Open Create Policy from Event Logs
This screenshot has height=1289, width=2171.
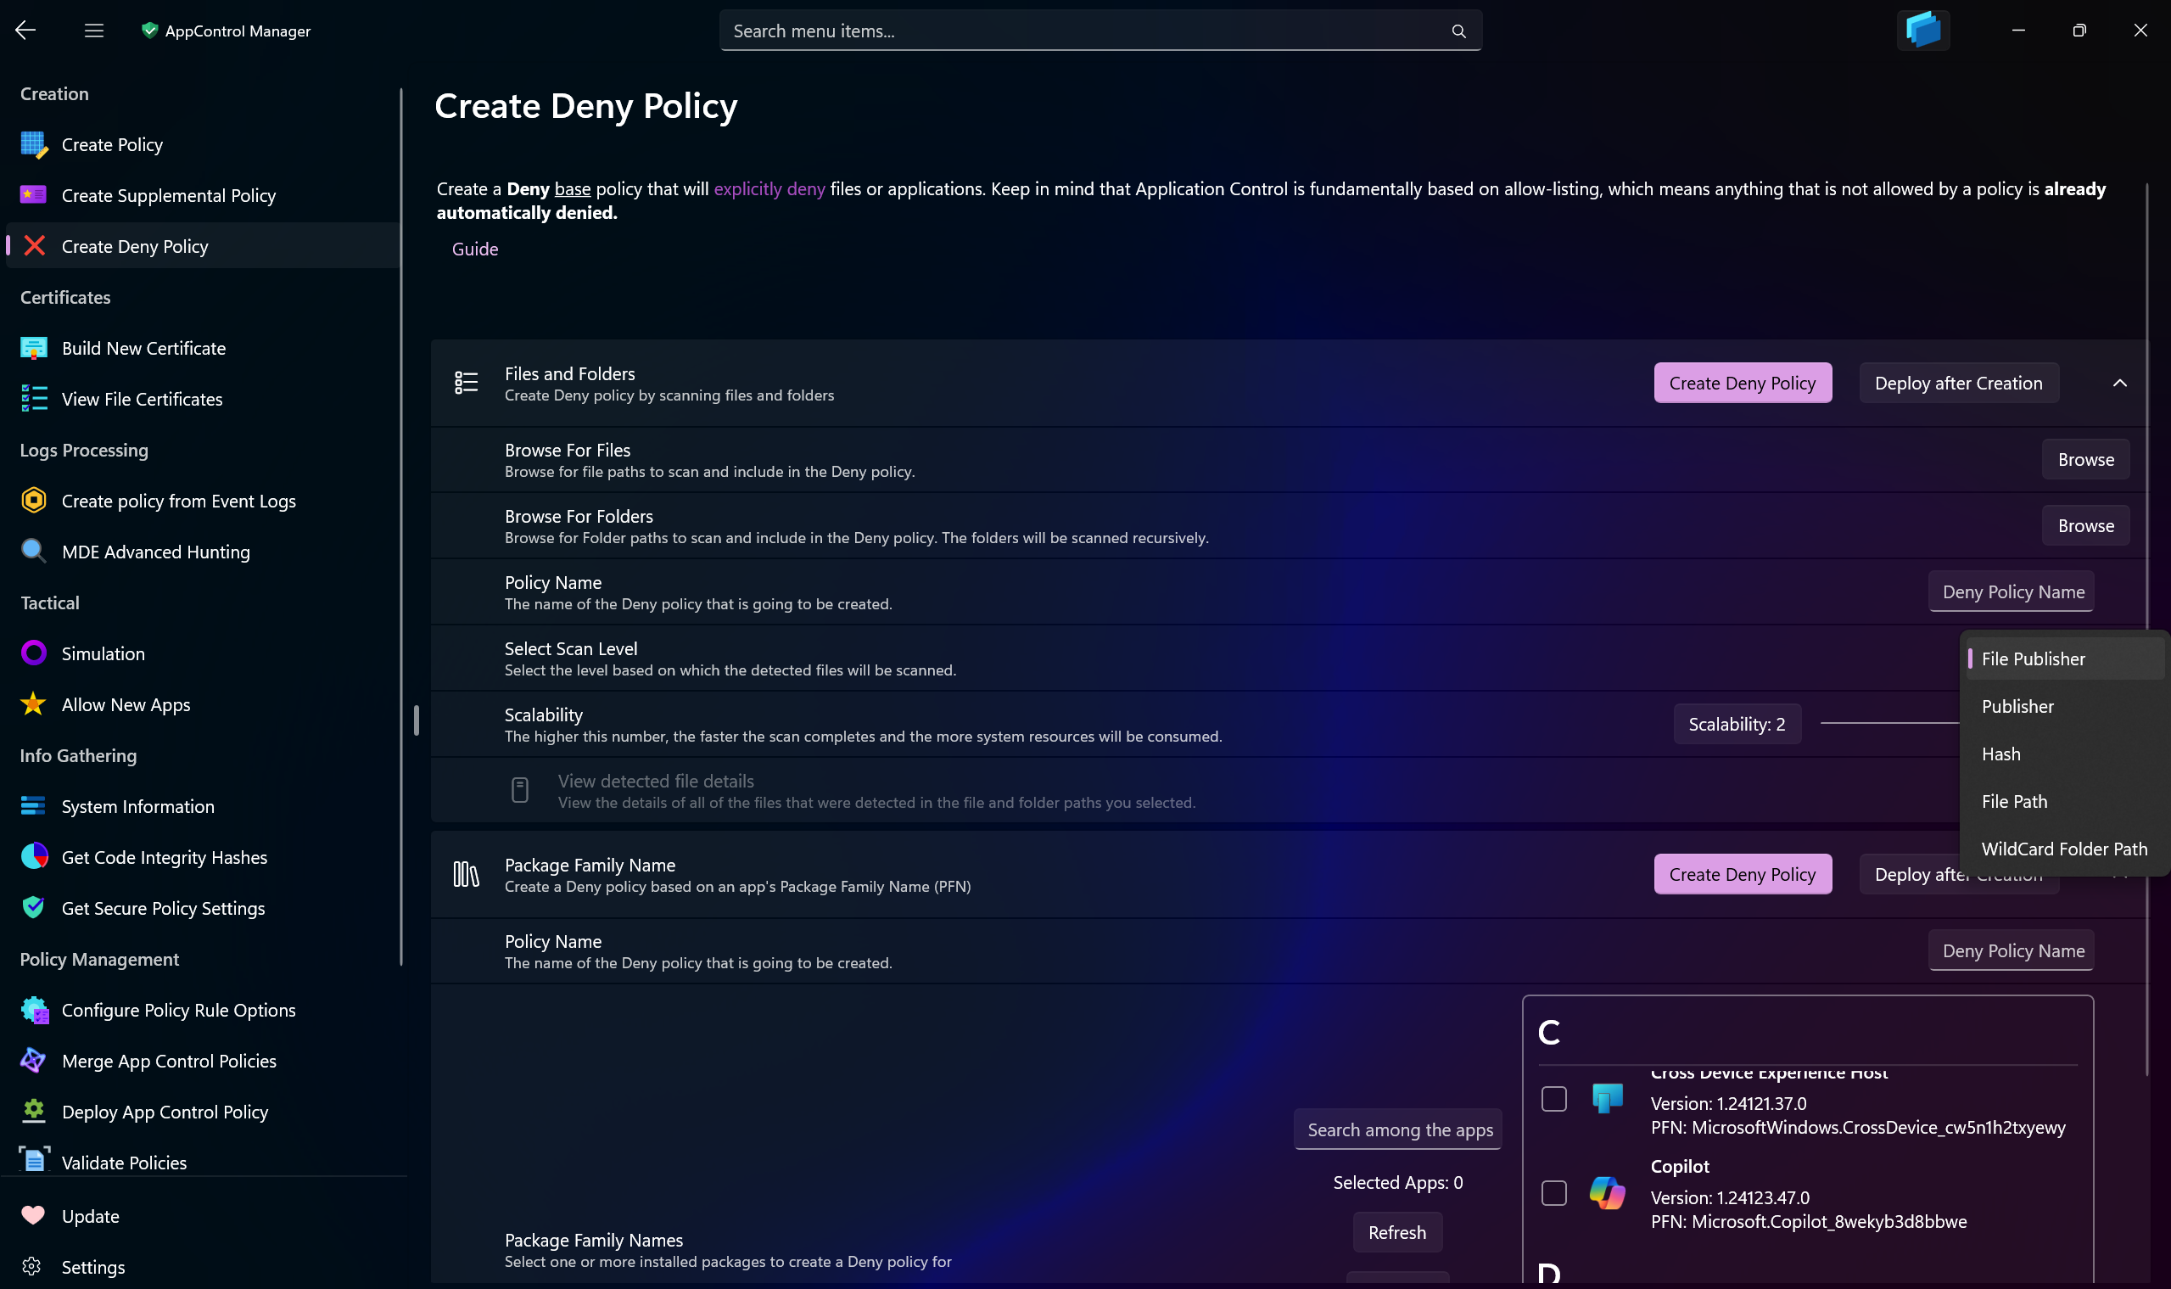178,499
